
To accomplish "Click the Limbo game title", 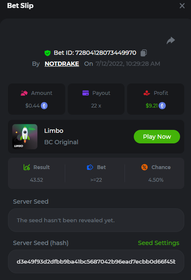I will tap(54, 131).
